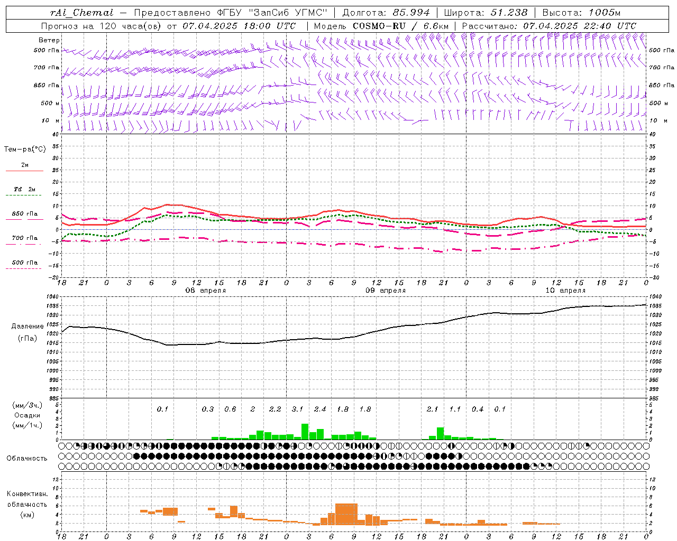Click the forecast start 07.04.2025 18:00 UTC
This screenshot has height=541, width=677.
pyautogui.click(x=239, y=26)
